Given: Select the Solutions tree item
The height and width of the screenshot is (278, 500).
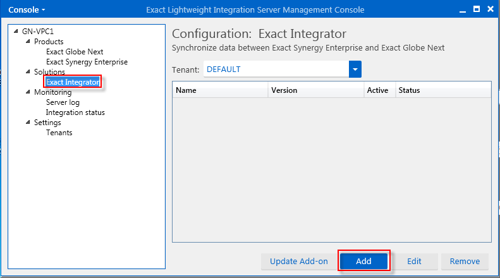Looking at the screenshot, I should 49,72.
